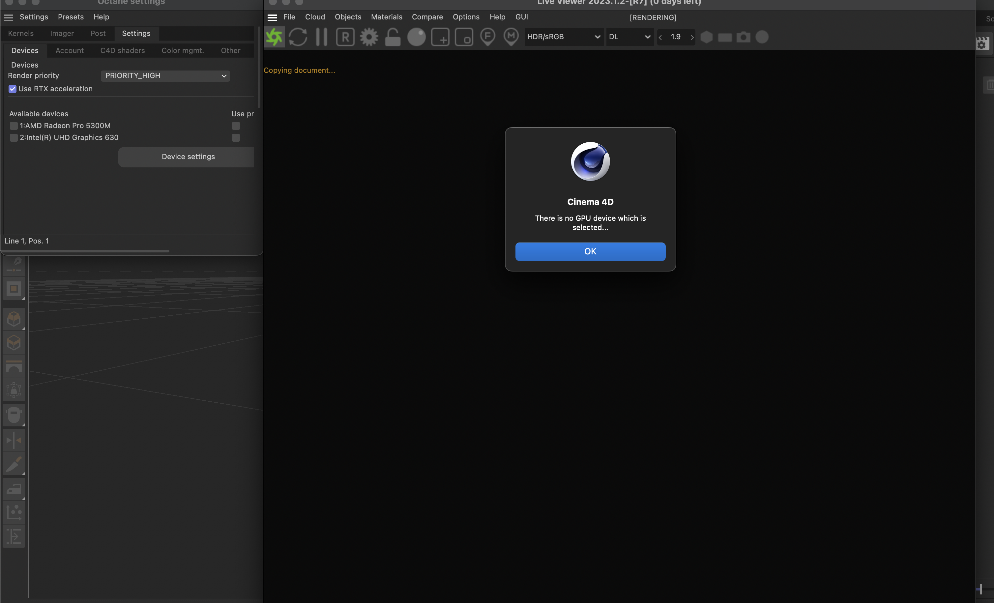The image size is (994, 603).
Task: Tick Use priority box for AMD Radeon Pro 5300M
Action: [236, 126]
